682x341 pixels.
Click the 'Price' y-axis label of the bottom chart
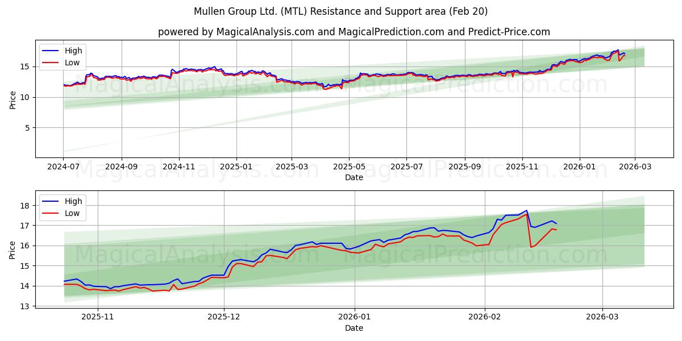[x=13, y=249]
